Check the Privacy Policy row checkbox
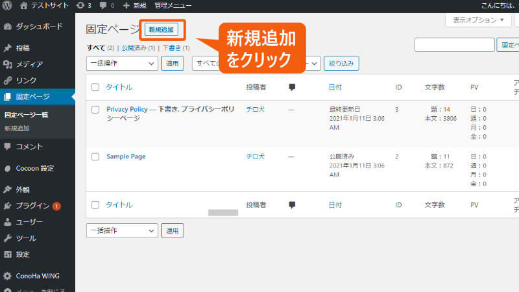The image size is (519, 292). point(95,110)
